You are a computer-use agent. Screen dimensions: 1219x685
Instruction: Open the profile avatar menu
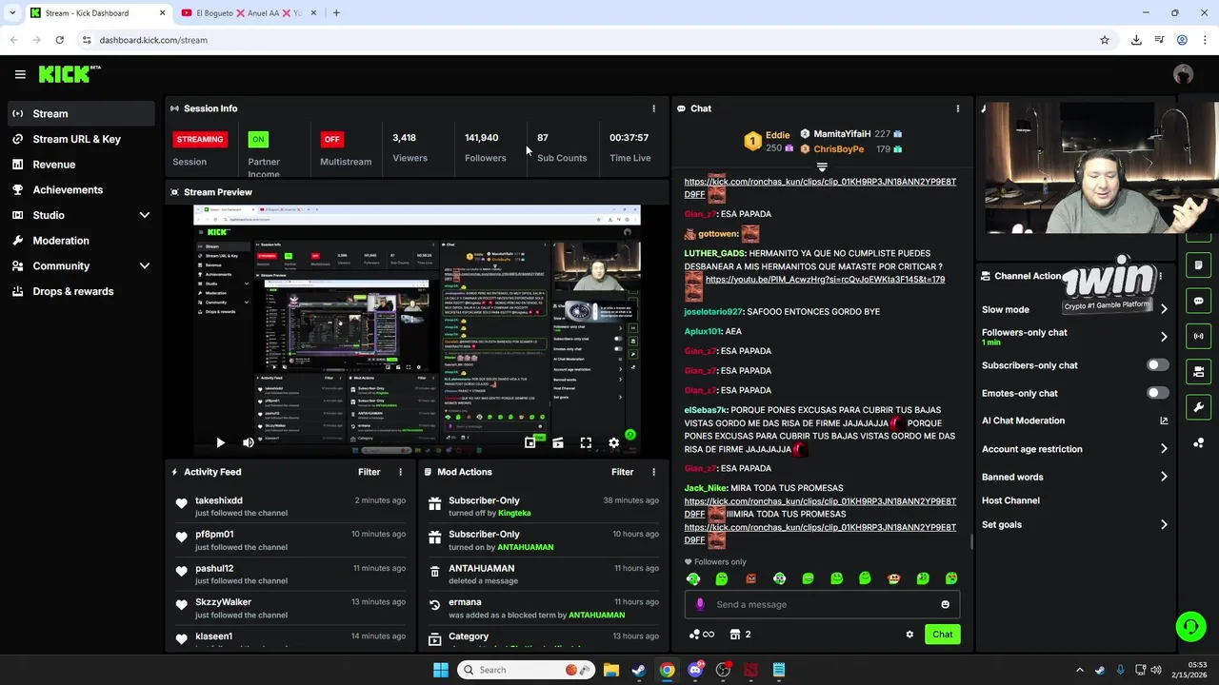coord(1183,74)
